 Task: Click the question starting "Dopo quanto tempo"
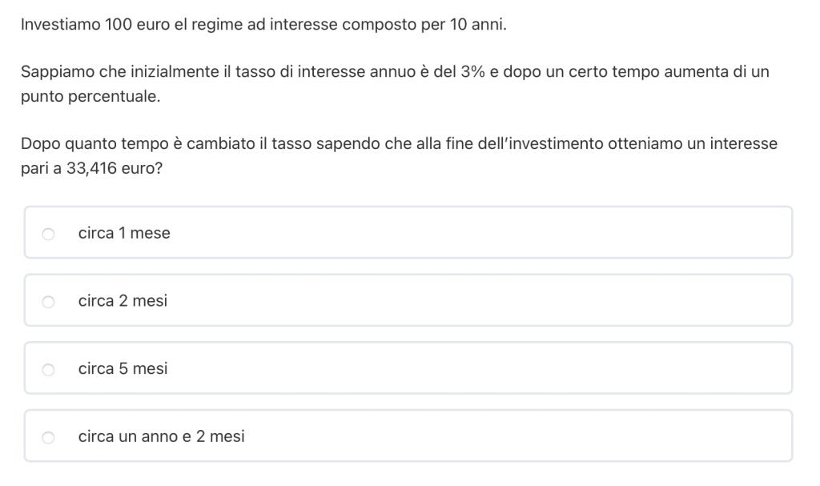[x=399, y=144]
